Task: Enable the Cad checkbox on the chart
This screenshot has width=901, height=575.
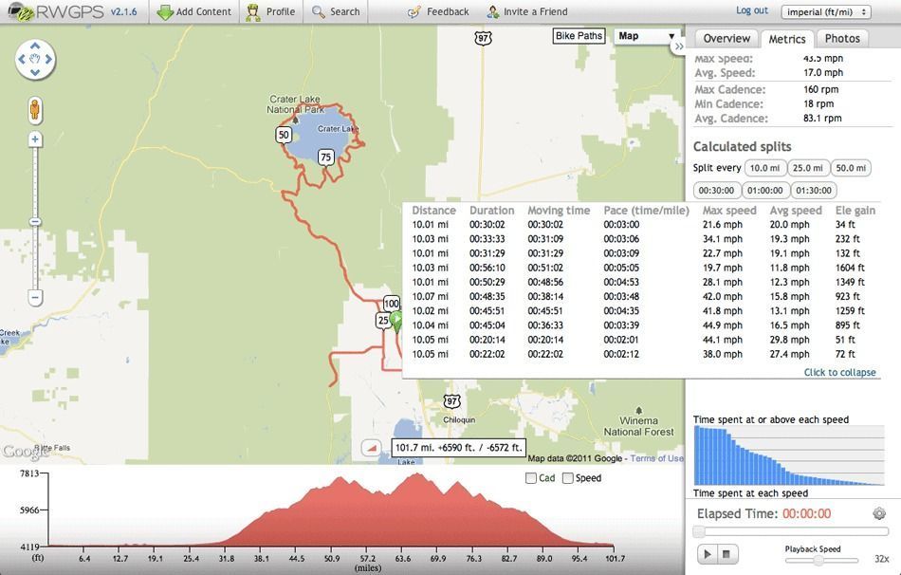Action: click(x=531, y=478)
